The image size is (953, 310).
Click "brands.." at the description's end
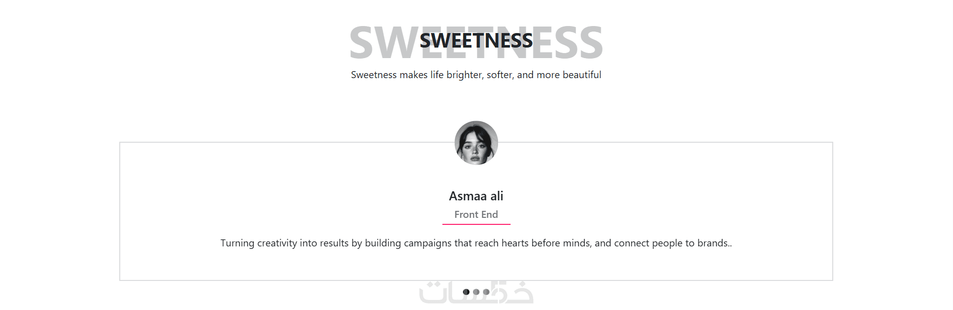point(714,243)
